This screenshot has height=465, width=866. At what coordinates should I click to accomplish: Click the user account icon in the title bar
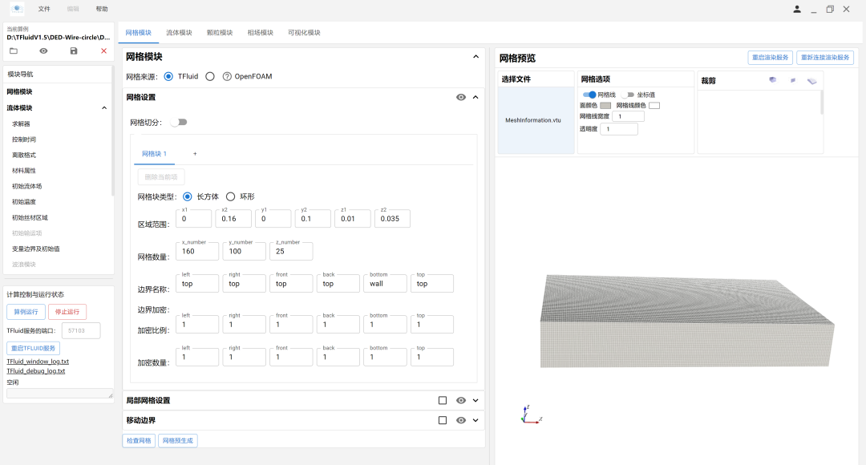[797, 9]
